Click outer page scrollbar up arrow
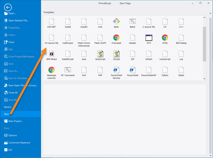 (x=210, y=13)
